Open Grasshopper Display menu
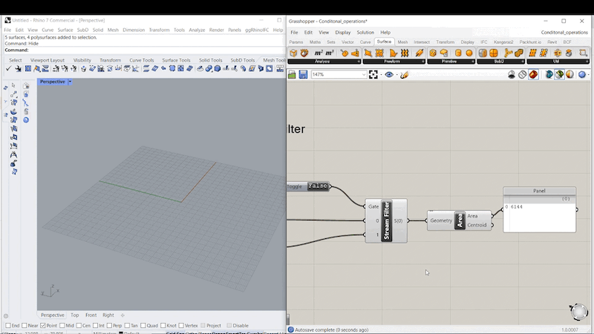The height and width of the screenshot is (334, 594). coord(343,33)
